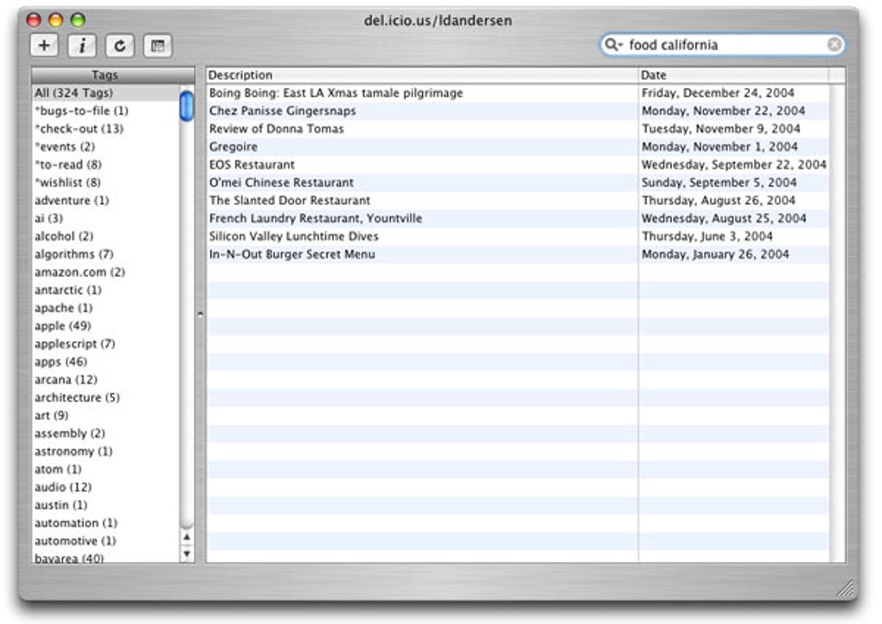Select the '*events (2)' tag
882x624 pixels.
pos(105,147)
